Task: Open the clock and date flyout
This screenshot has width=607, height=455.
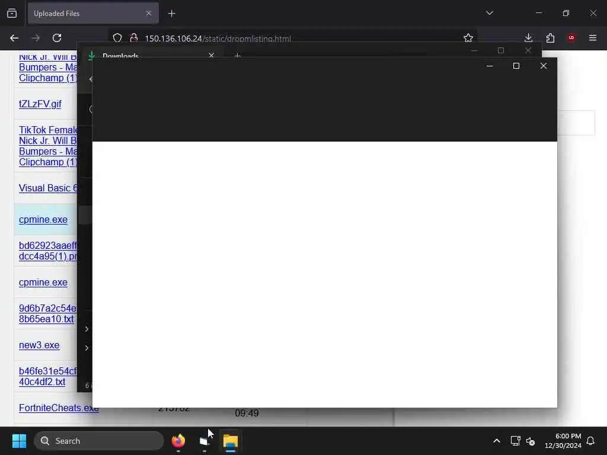Action: click(563, 441)
